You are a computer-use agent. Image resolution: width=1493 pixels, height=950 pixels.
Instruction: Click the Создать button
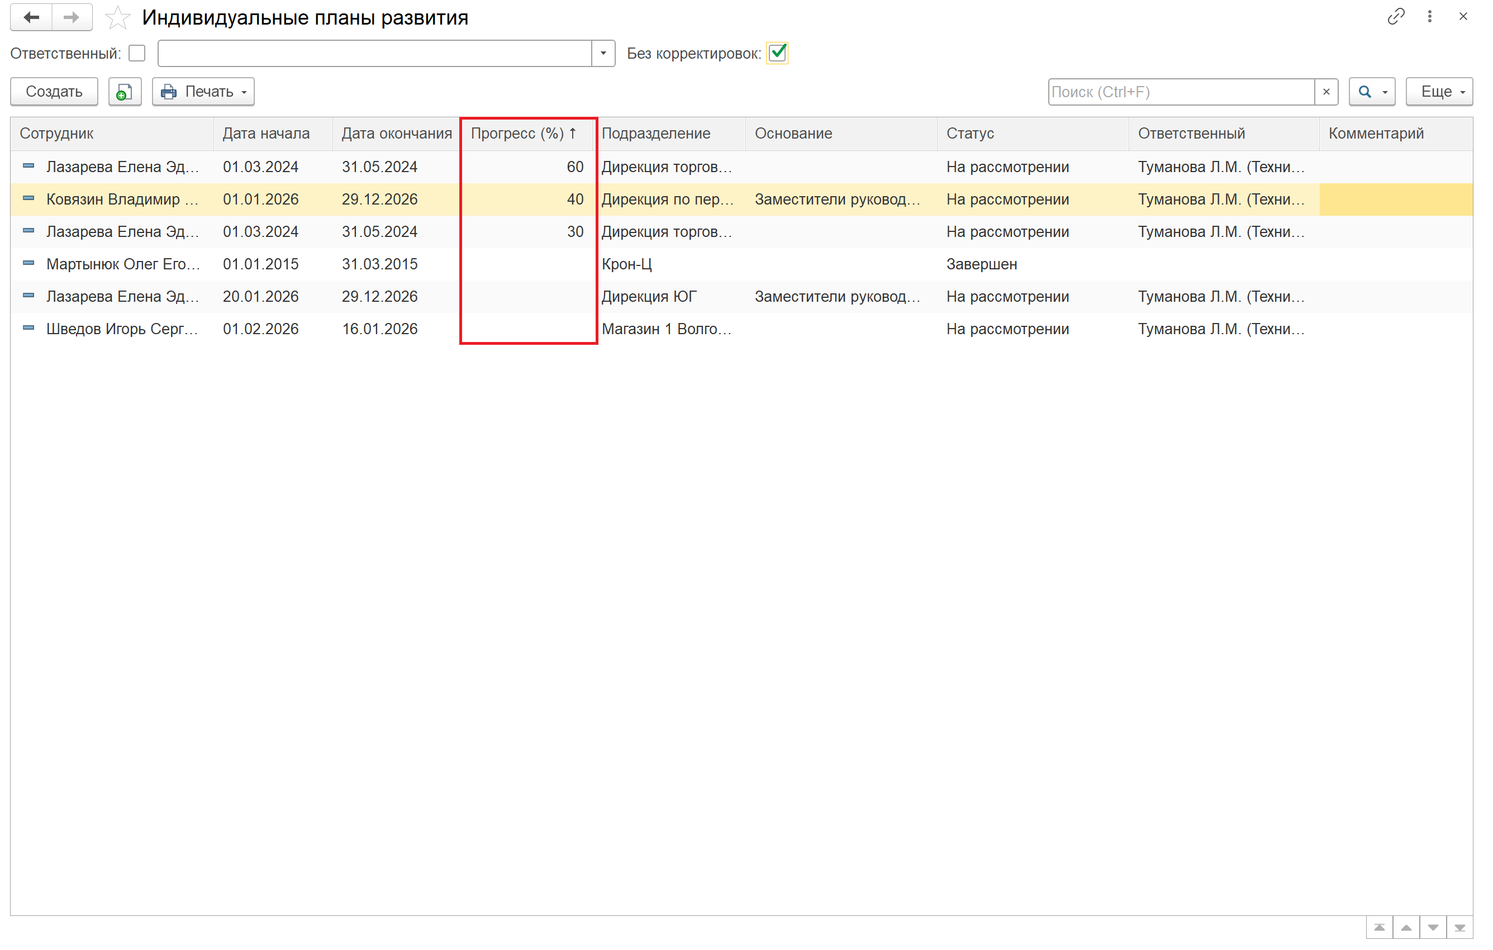pyautogui.click(x=54, y=92)
